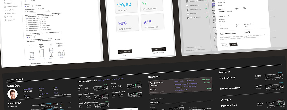287x110 pixels.
Task: Click John Doe's profile photo
Action: click(12, 94)
